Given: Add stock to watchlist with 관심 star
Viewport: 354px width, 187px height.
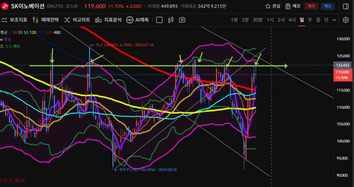Looking at the screenshot, I should (x=273, y=6).
